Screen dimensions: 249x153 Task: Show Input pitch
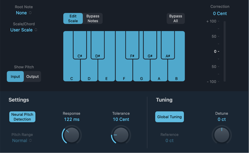click(x=15, y=76)
